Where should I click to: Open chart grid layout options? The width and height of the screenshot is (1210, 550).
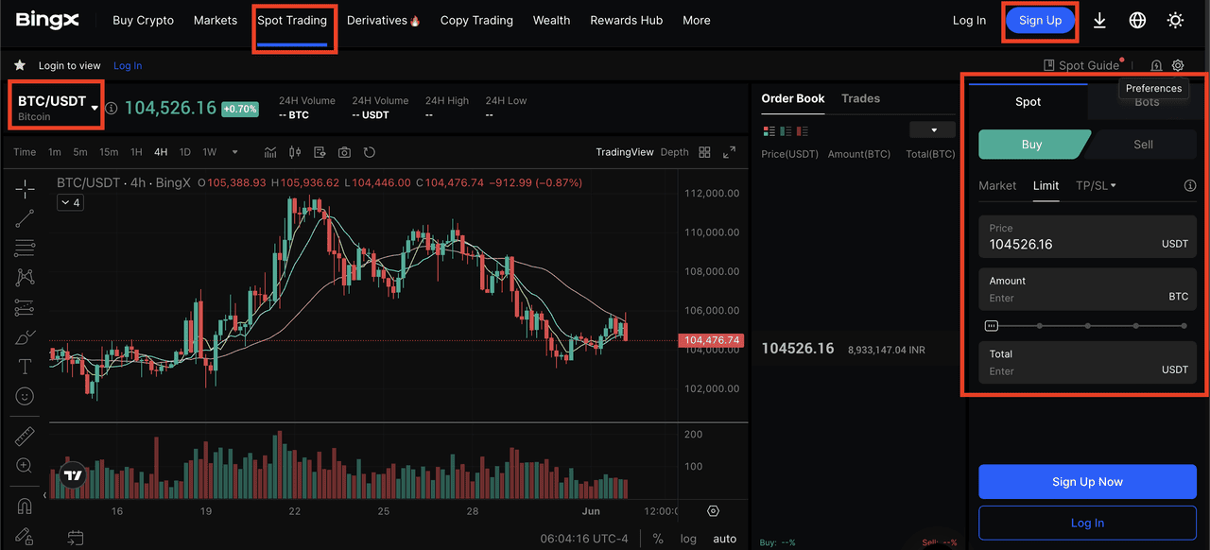(704, 152)
